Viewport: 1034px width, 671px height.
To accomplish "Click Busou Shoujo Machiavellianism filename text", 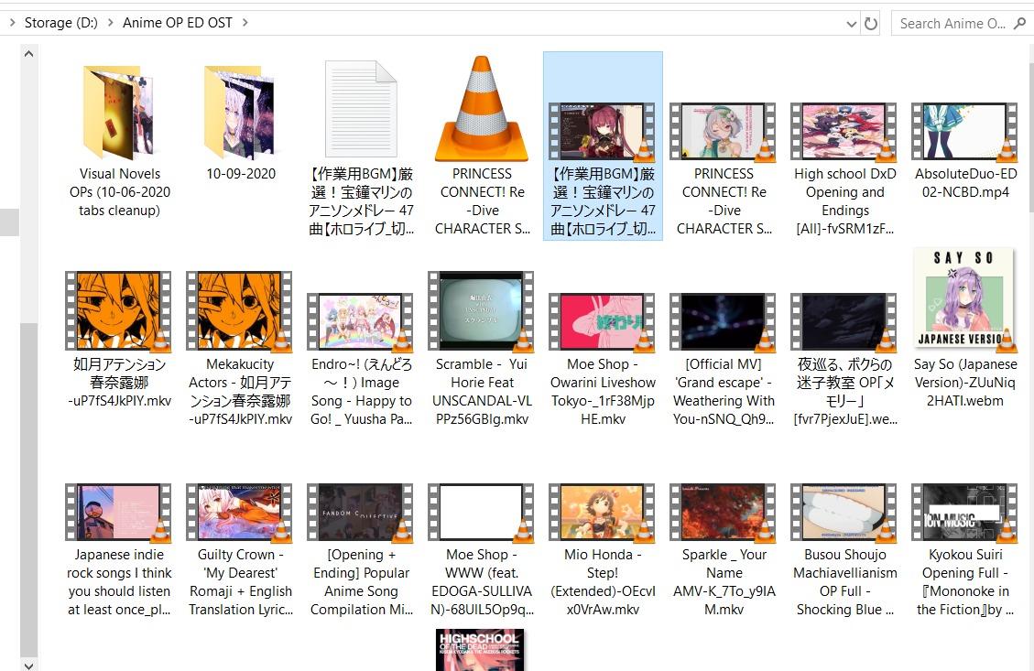I will [844, 582].
